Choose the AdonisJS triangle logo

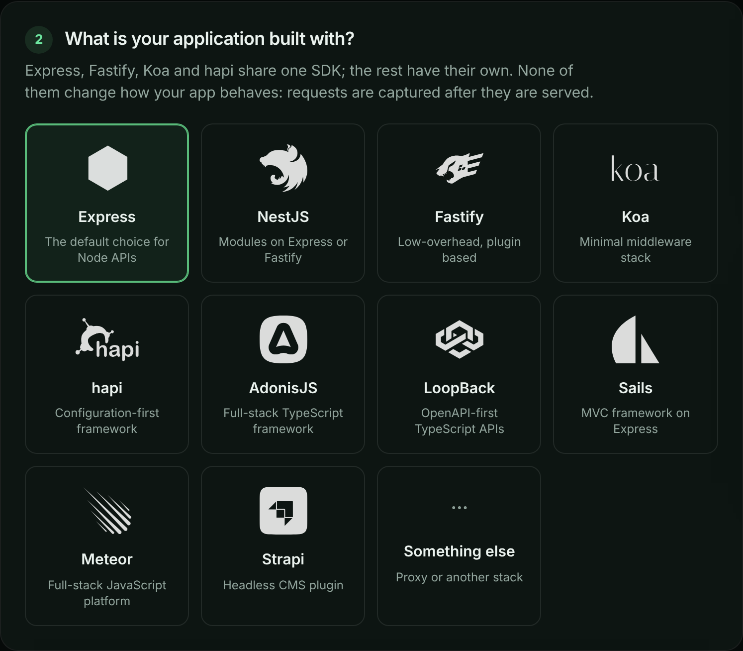(283, 339)
